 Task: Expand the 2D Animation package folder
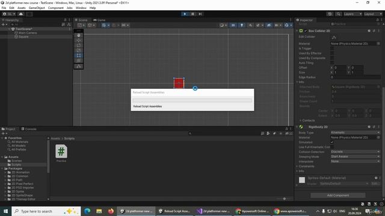click(x=5, y=172)
